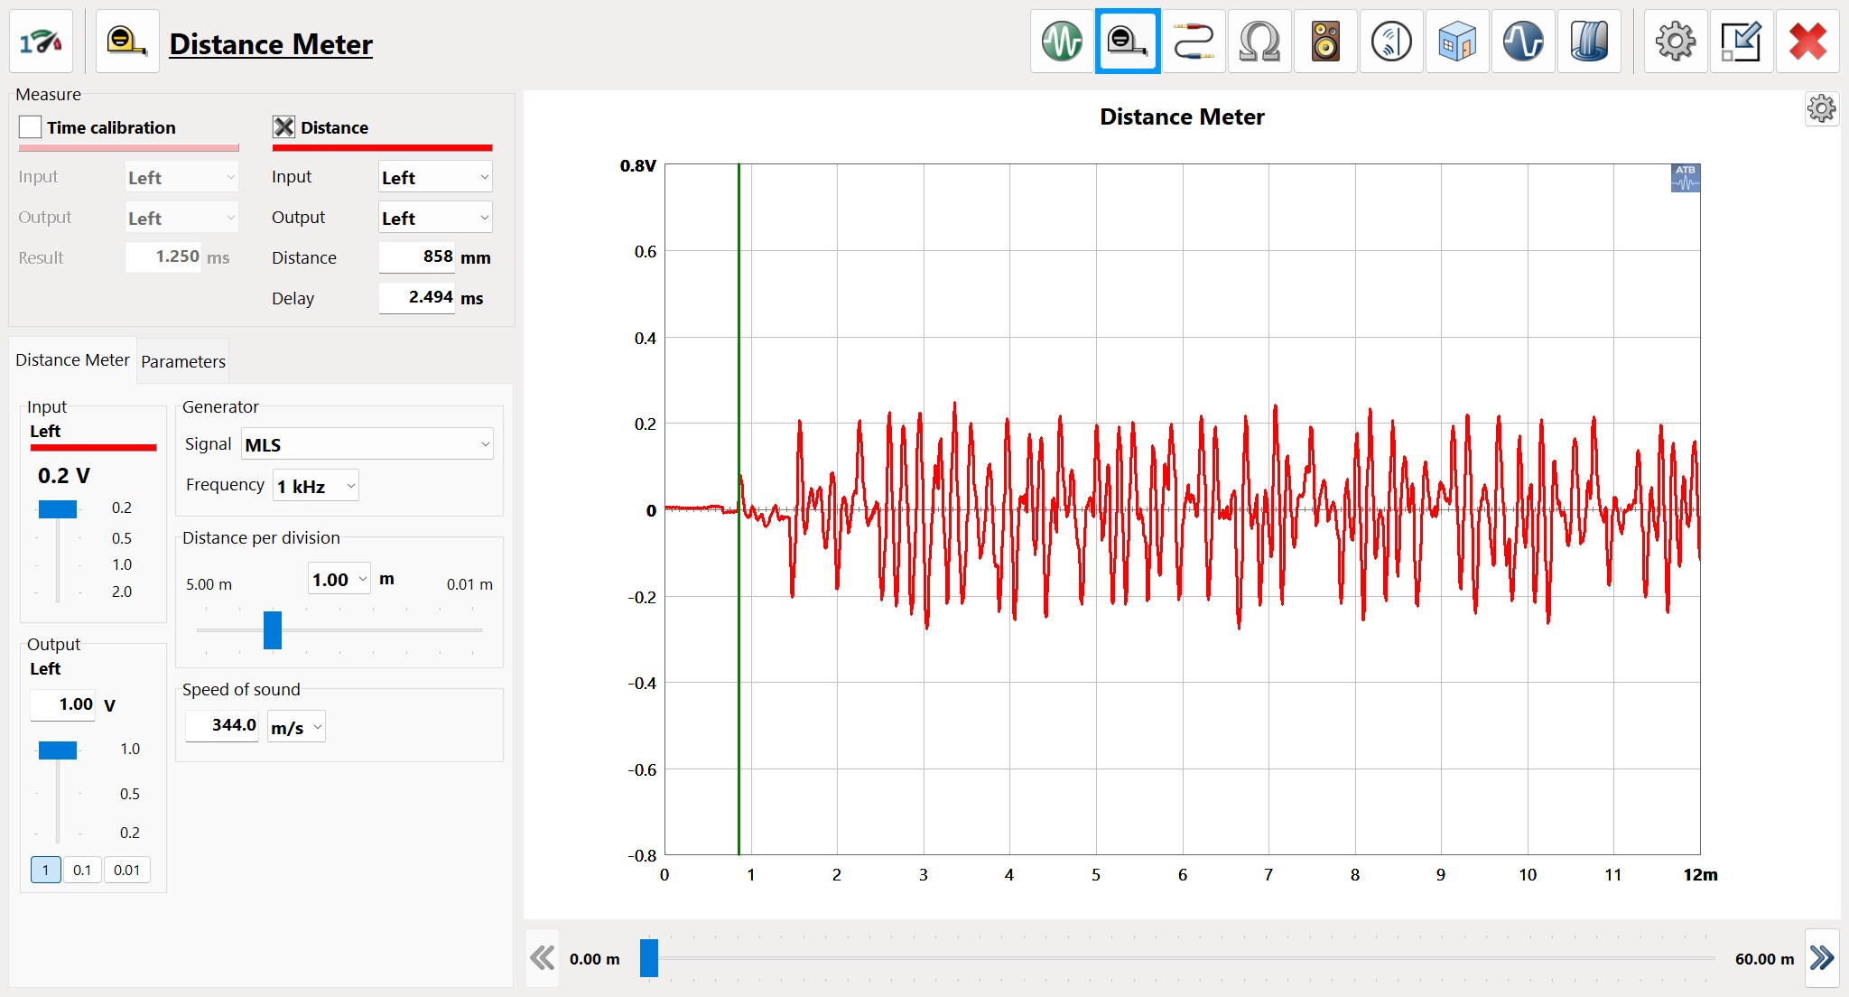
Task: Click the cable loop measurement icon
Action: tap(1194, 42)
